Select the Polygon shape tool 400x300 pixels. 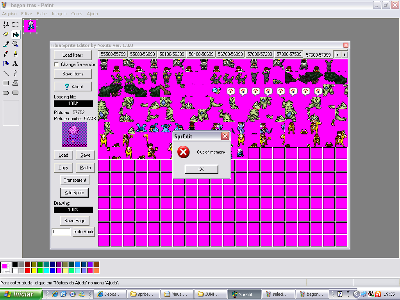pyautogui.click(x=16, y=83)
